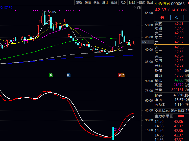Open the 统计 statistics option
This screenshot has width=189, height=141.
tap(105, 3)
